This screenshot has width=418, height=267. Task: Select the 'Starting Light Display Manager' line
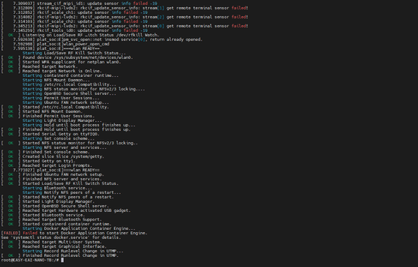(62, 120)
